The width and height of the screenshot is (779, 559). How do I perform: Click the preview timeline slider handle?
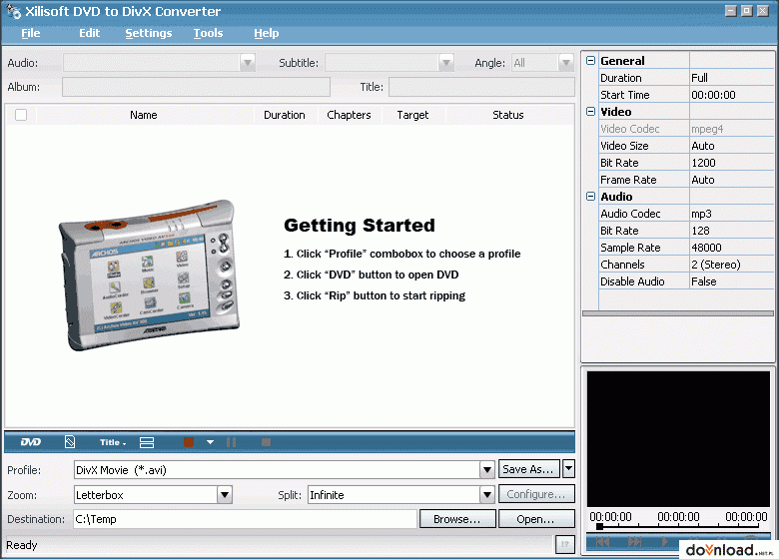click(599, 526)
